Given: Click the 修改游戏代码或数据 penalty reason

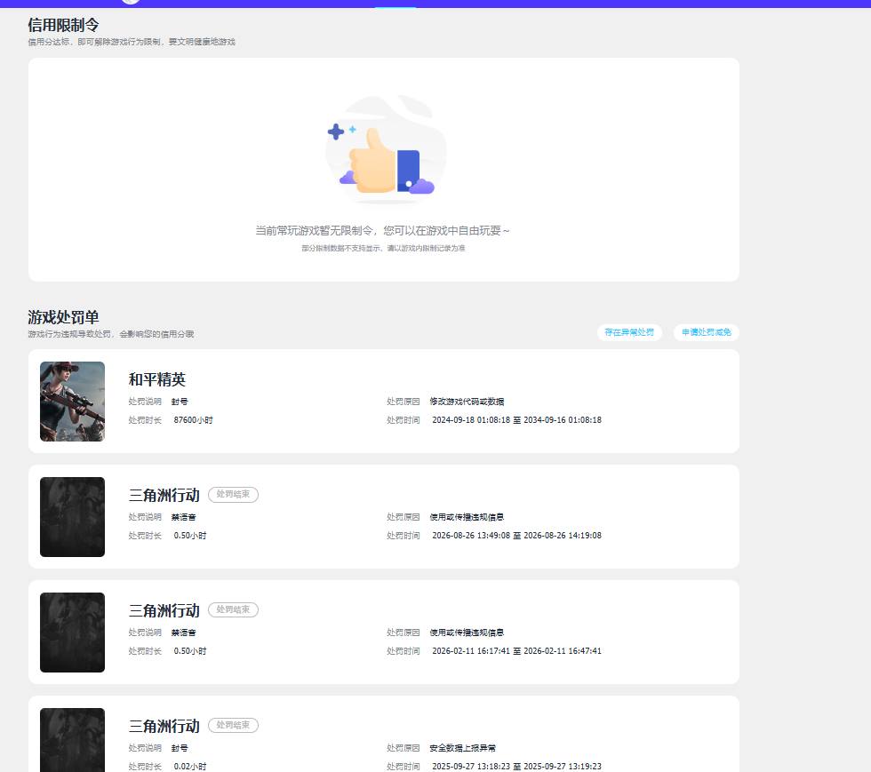Looking at the screenshot, I should click(467, 402).
